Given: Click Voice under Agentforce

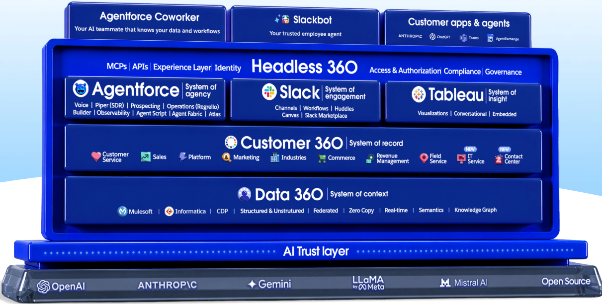Looking at the screenshot, I should 81,105.
